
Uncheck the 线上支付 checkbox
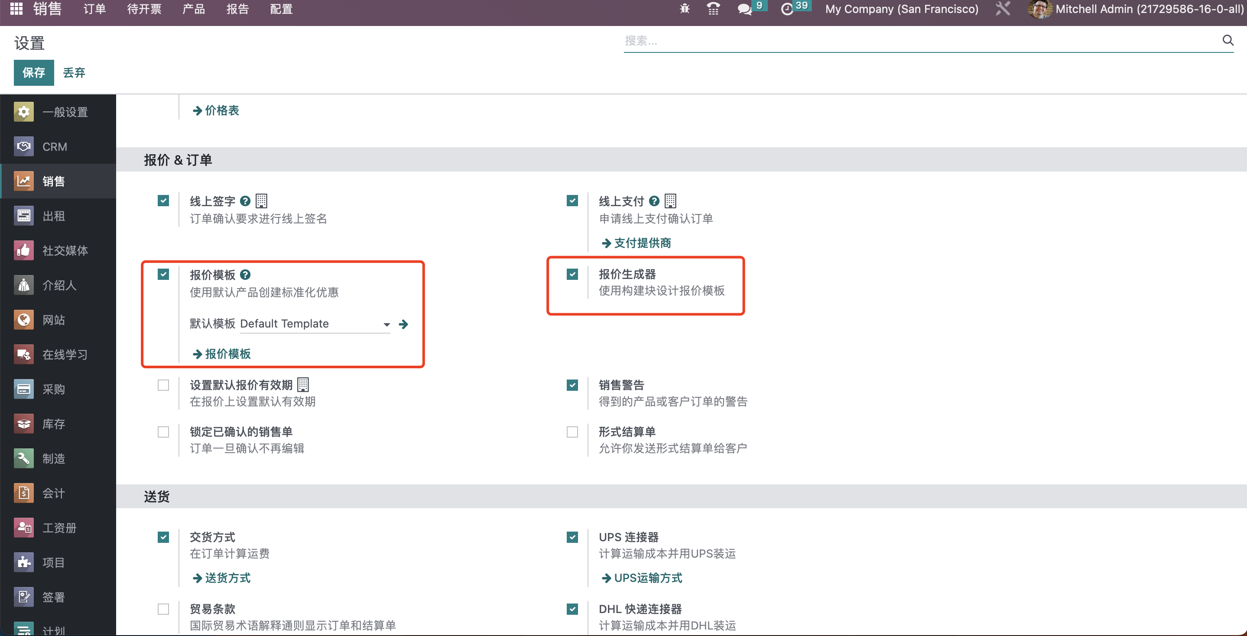click(572, 201)
